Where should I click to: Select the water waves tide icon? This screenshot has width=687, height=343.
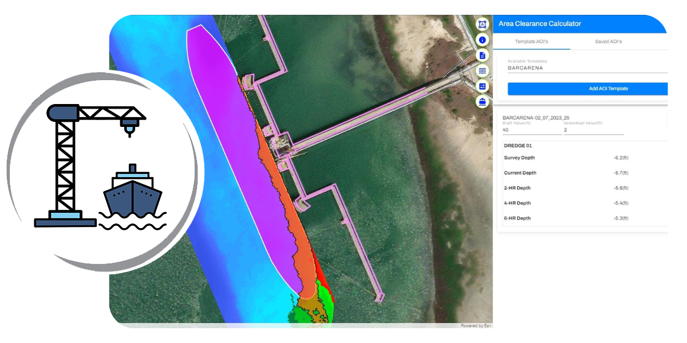[482, 71]
